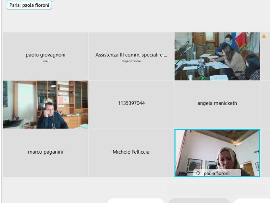Open the video of man on phone
The width and height of the screenshot is (270, 203).
click(x=46, y=105)
